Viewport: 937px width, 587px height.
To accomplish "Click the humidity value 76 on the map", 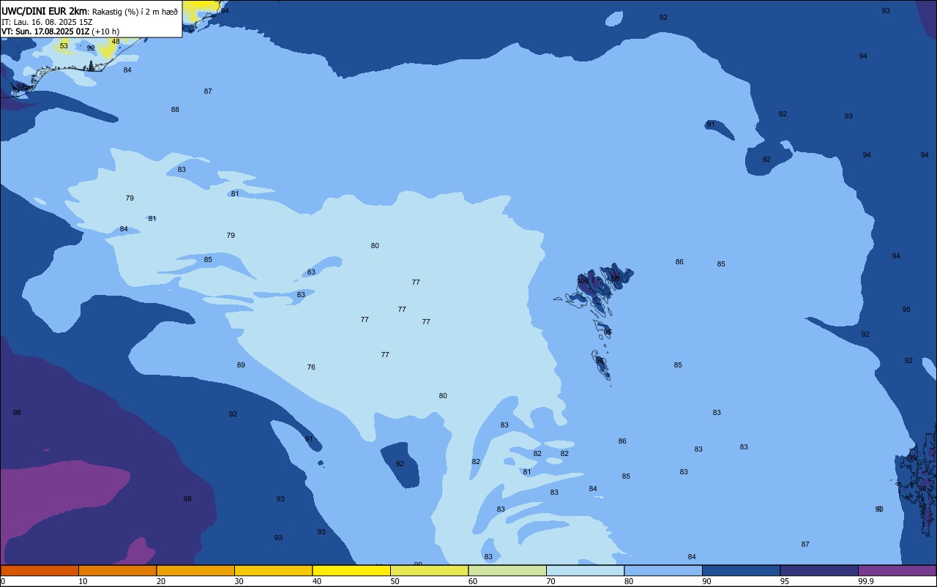I will (311, 367).
